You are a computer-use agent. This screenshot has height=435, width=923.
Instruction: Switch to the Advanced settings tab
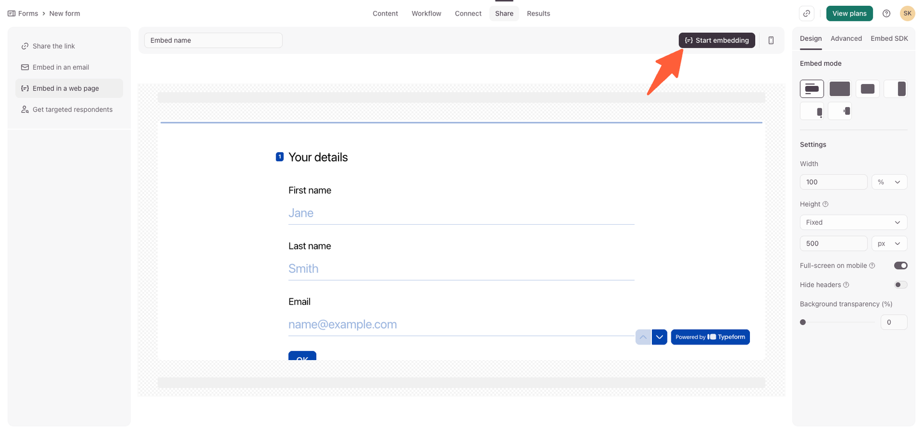tap(846, 39)
